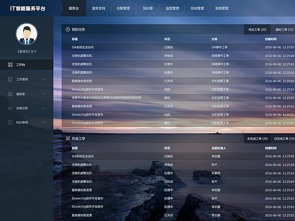Switch to 未完成工单 (20) tab

coord(257,139)
